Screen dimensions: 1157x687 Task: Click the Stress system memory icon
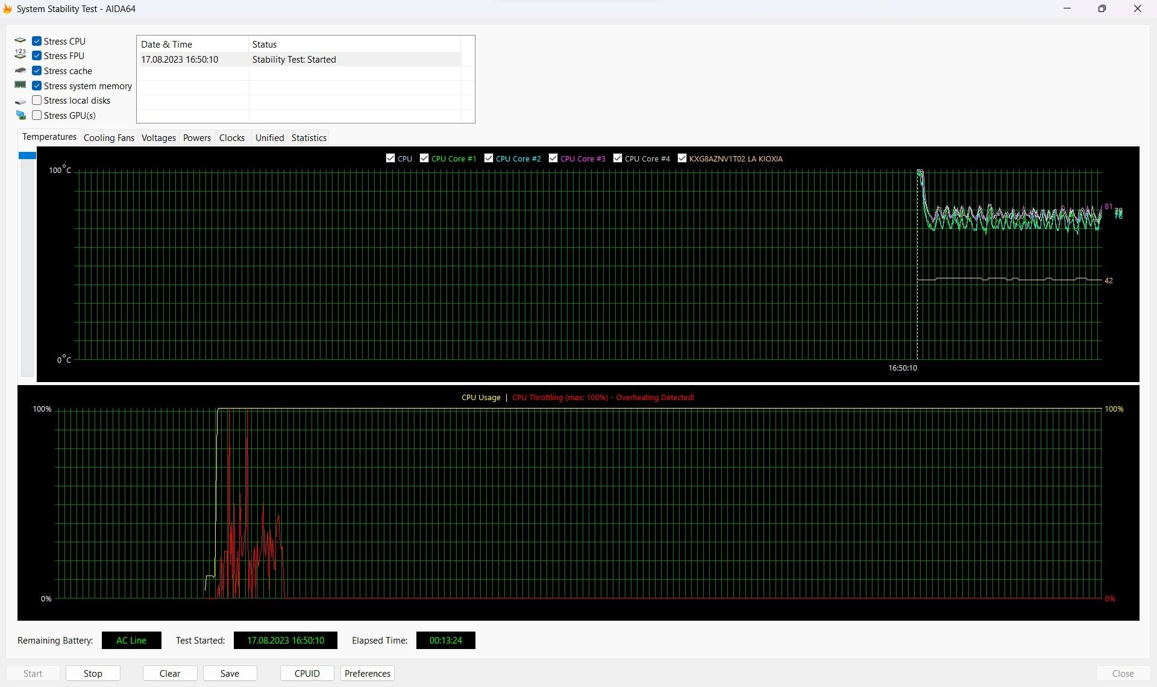pos(20,85)
